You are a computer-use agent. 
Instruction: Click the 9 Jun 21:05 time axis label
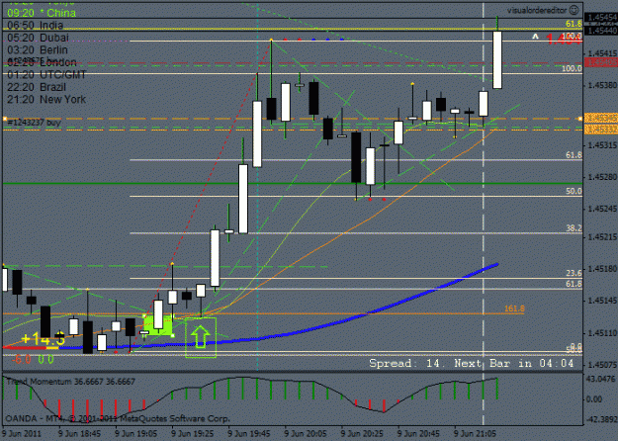click(x=475, y=433)
